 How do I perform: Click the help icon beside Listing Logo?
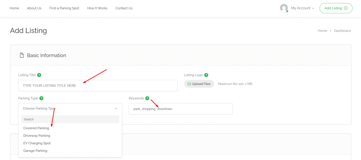click(206, 75)
